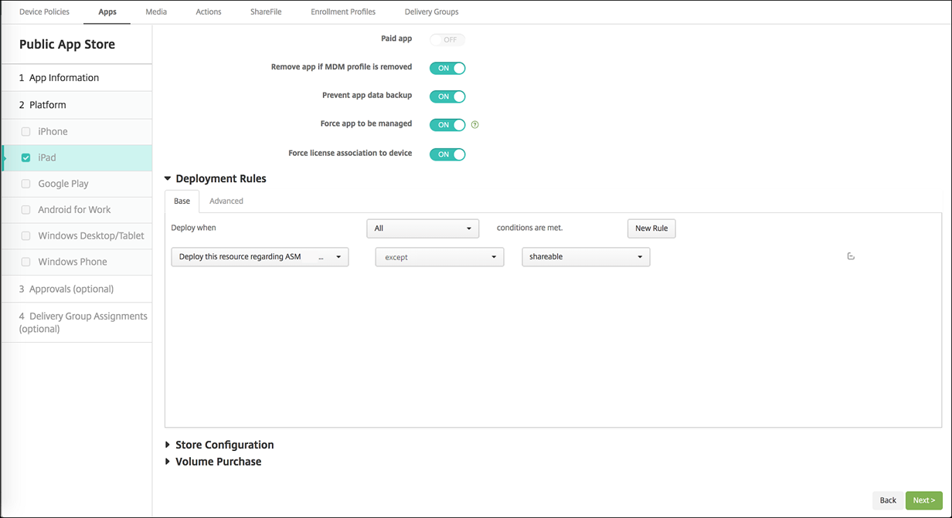952x518 pixels.
Task: Click the Public App Store heading
Action: tap(67, 45)
